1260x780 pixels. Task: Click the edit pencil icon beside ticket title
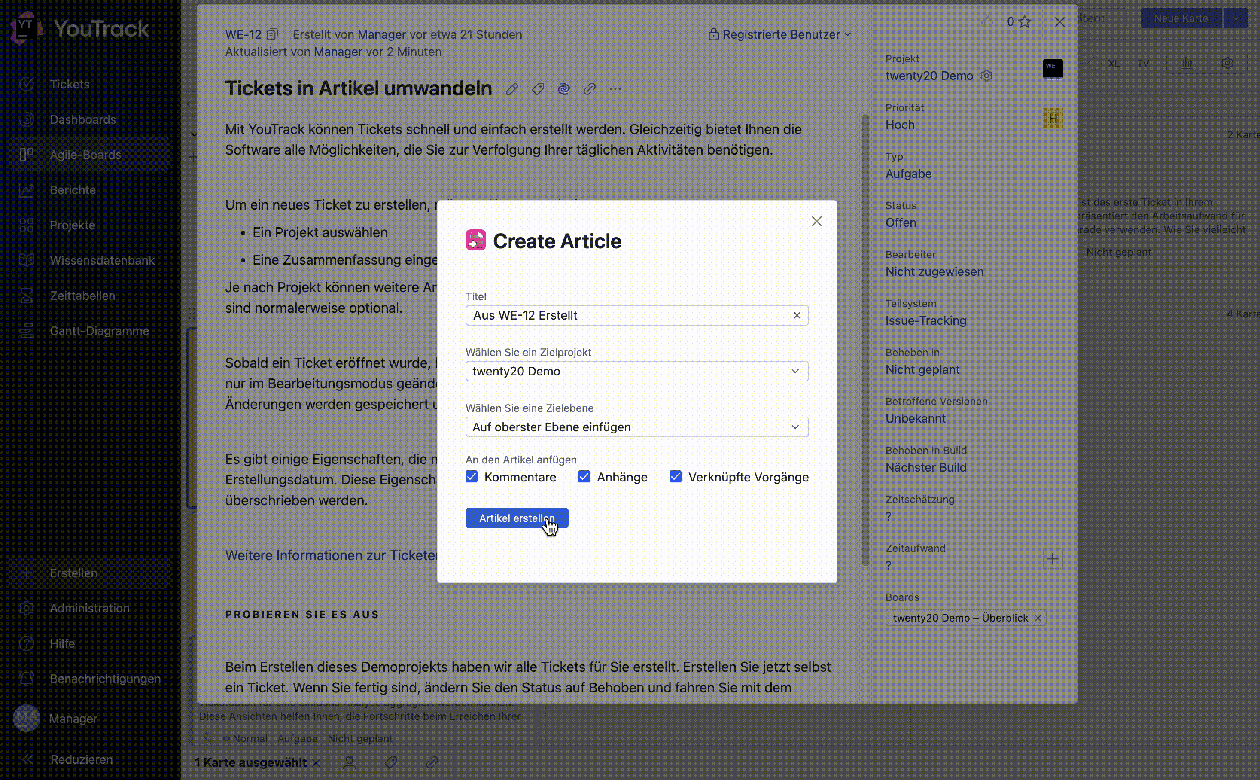[x=511, y=89]
